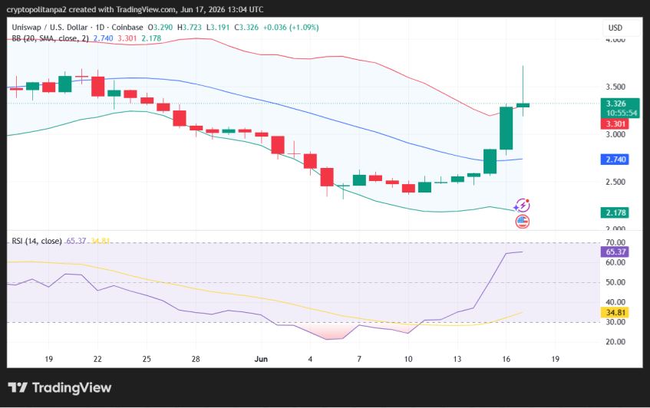Click the TradingView logo
This screenshot has height=408, width=650.
(x=60, y=388)
